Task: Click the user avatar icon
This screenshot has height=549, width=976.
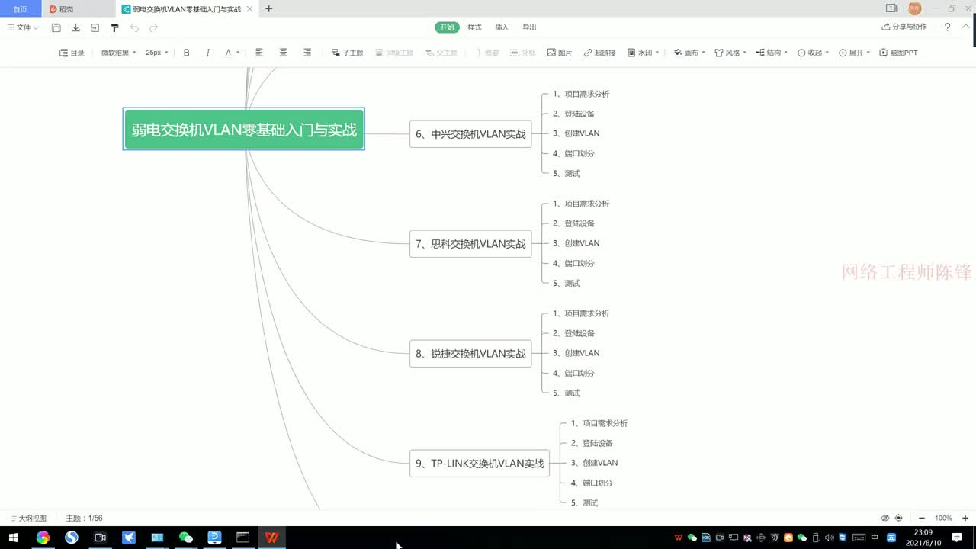Action: [915, 8]
